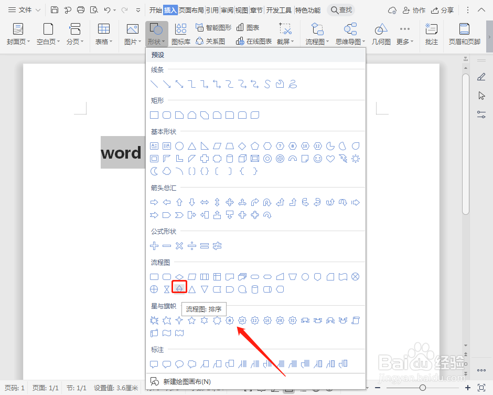
Task: Click inside the 查找 search box
Action: (341, 9)
